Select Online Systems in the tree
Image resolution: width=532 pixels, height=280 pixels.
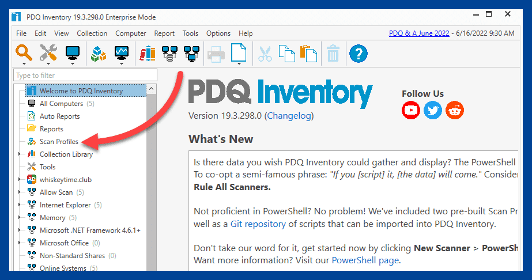(63, 268)
